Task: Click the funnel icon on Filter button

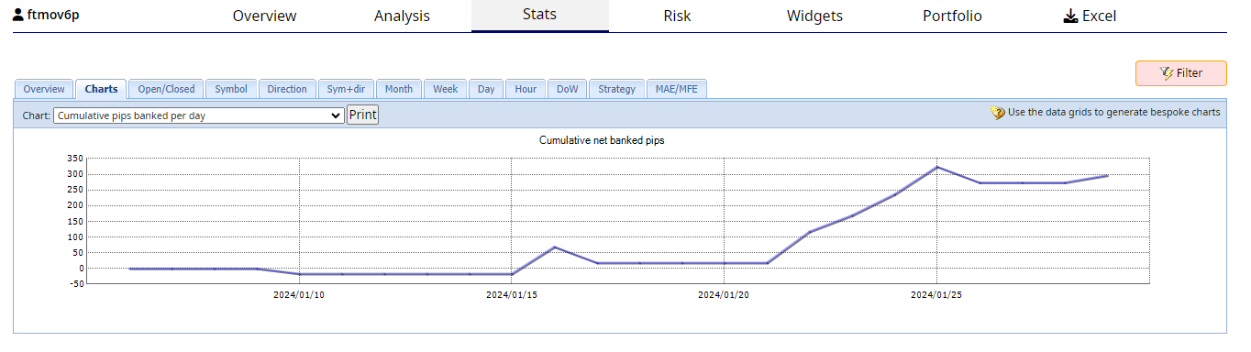Action: coord(1167,73)
